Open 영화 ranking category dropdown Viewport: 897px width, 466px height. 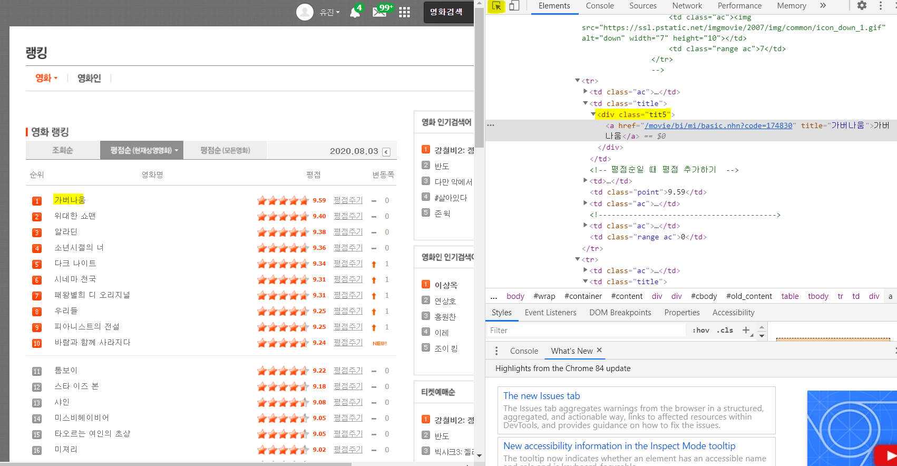point(46,78)
